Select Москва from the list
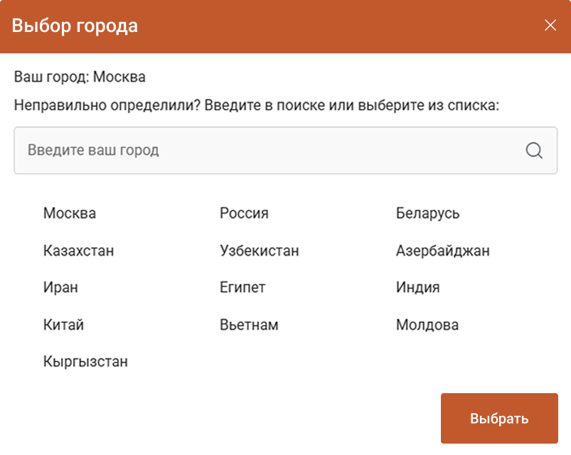 tap(70, 213)
